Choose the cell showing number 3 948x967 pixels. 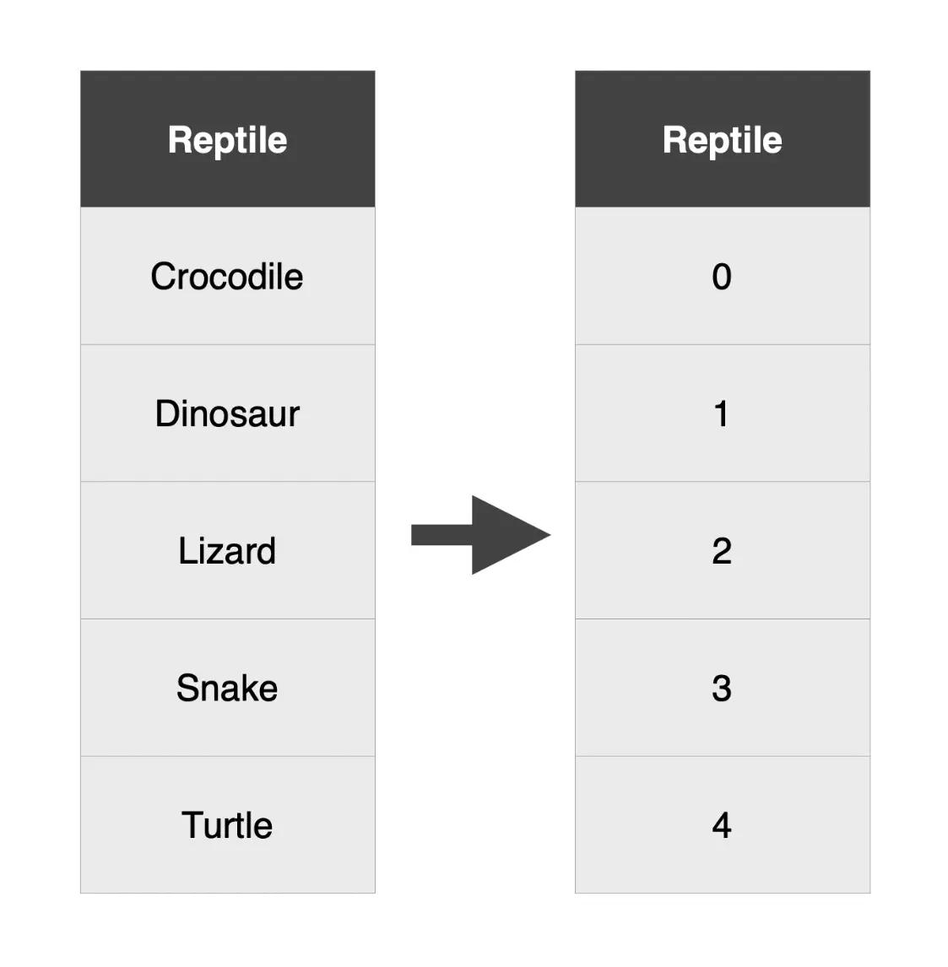tap(723, 688)
